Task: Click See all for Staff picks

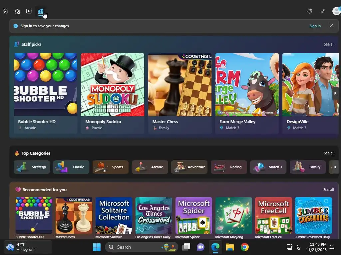Action: tap(329, 44)
